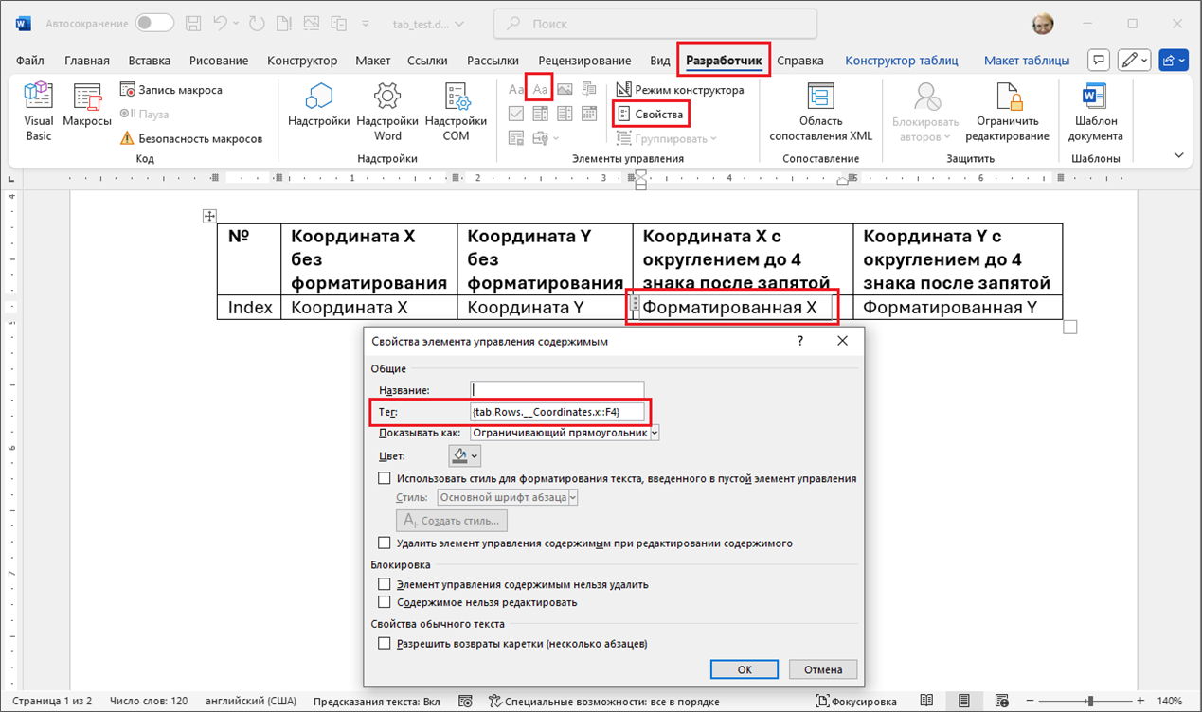Collapse the ribbon with chevron arrow

point(1179,155)
